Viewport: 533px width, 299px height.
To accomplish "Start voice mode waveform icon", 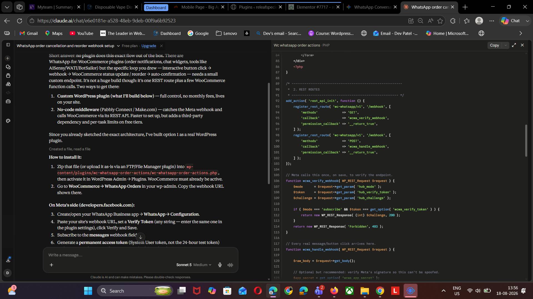I will click(230, 265).
